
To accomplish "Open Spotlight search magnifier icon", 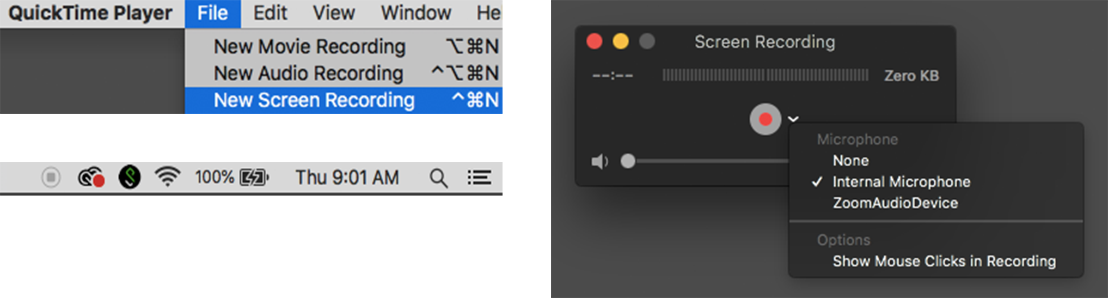I will pos(438,178).
